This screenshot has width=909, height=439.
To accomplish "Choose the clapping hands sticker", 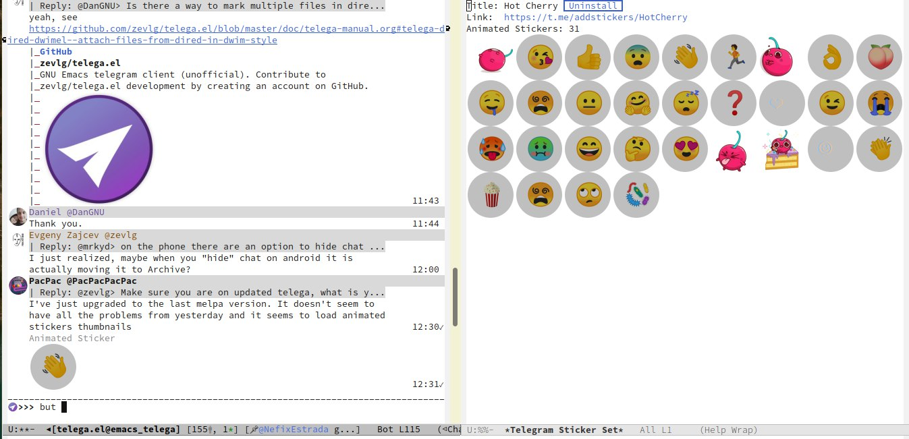I will click(x=879, y=149).
